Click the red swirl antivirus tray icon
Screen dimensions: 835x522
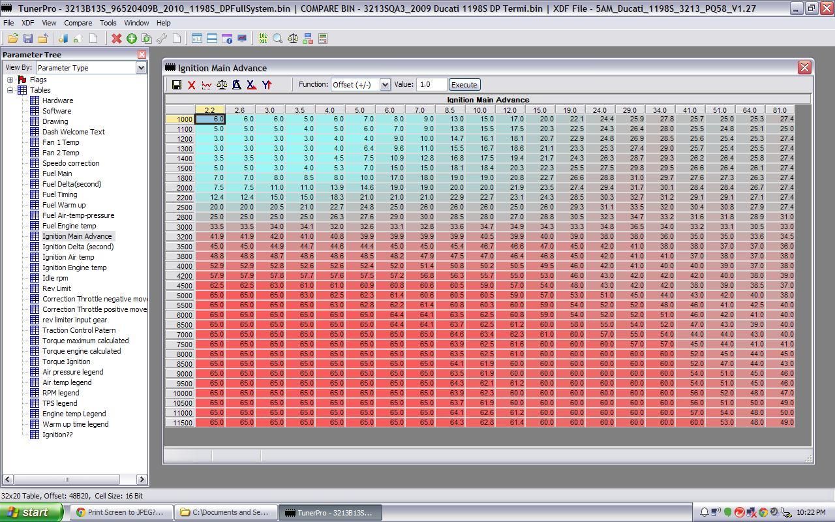740,512
